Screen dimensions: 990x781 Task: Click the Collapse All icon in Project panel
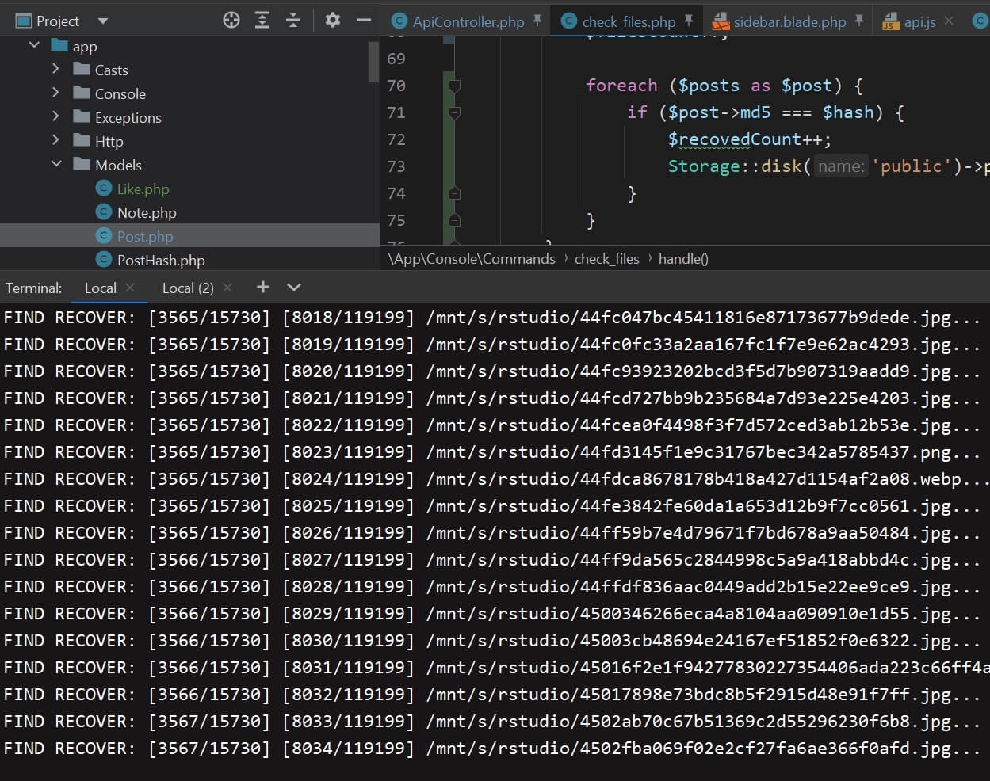[293, 21]
